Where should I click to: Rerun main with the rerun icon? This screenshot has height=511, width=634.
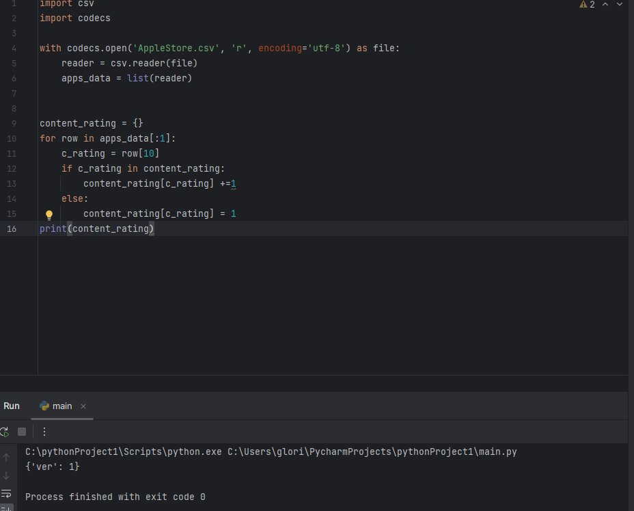pyautogui.click(x=5, y=432)
